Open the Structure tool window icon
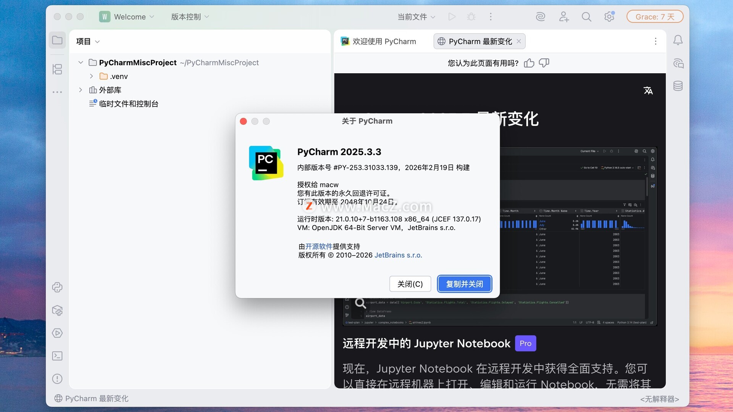 (57, 69)
